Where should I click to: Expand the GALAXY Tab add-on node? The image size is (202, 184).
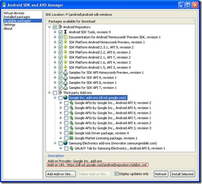(x=61, y=148)
